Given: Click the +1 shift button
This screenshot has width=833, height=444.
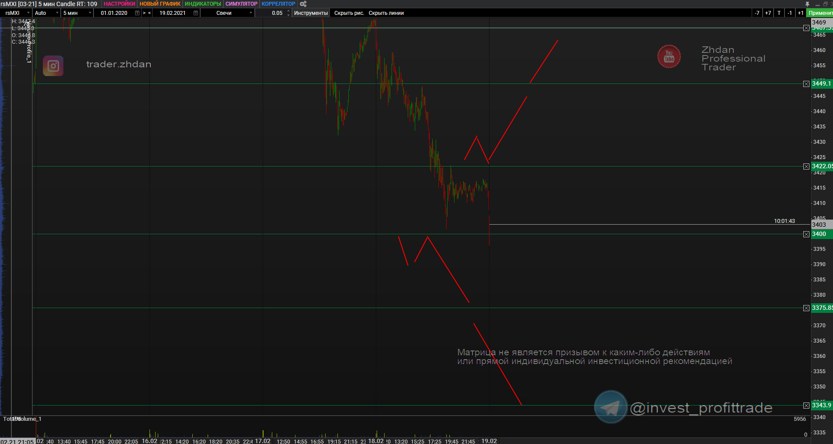Looking at the screenshot, I should (801, 13).
